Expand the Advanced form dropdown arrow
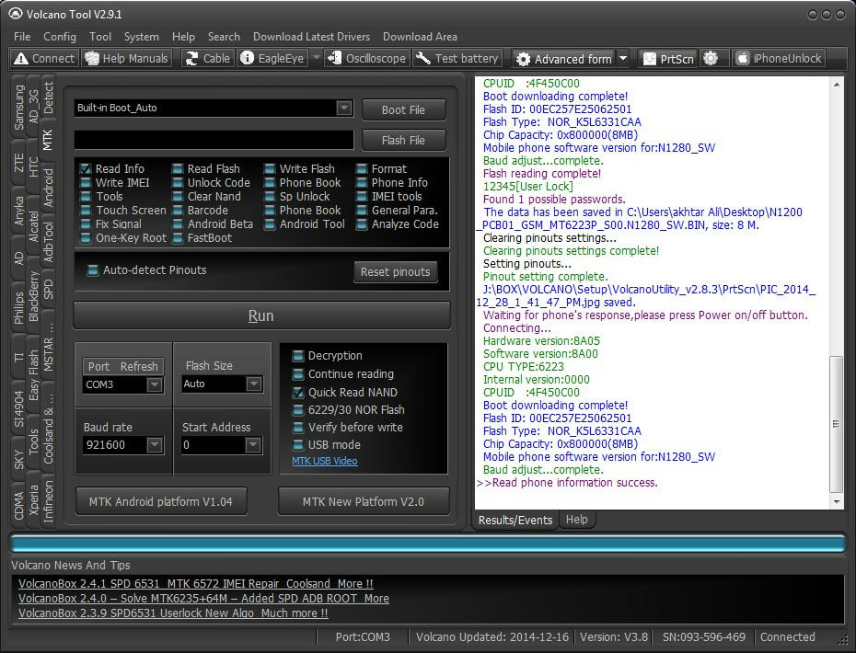This screenshot has width=856, height=653. 623,58
